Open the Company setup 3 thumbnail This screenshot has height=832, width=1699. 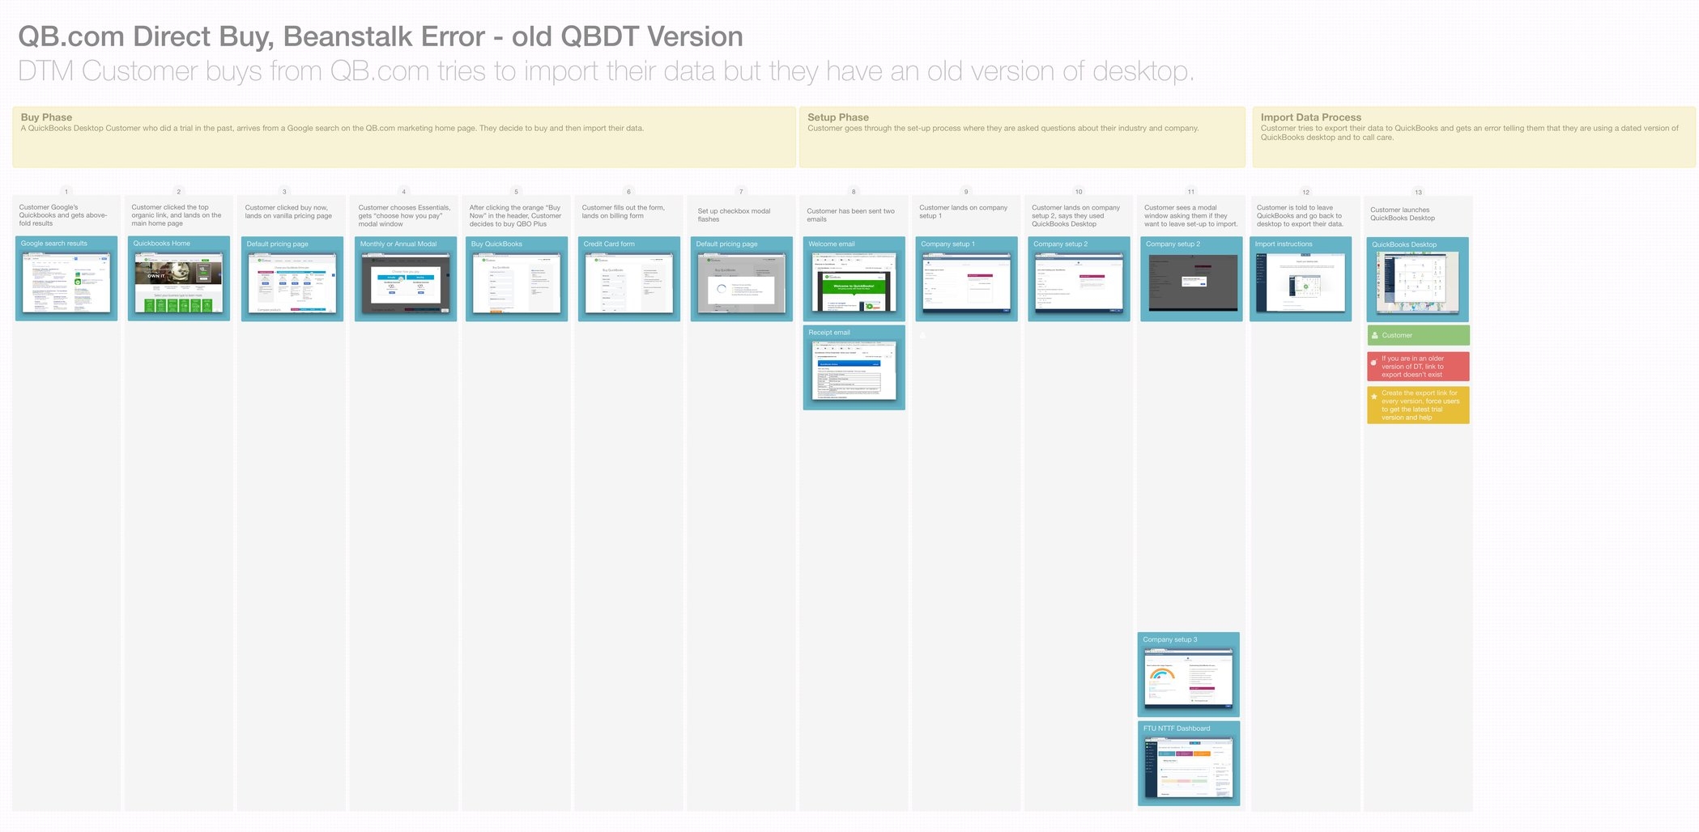[1189, 677]
